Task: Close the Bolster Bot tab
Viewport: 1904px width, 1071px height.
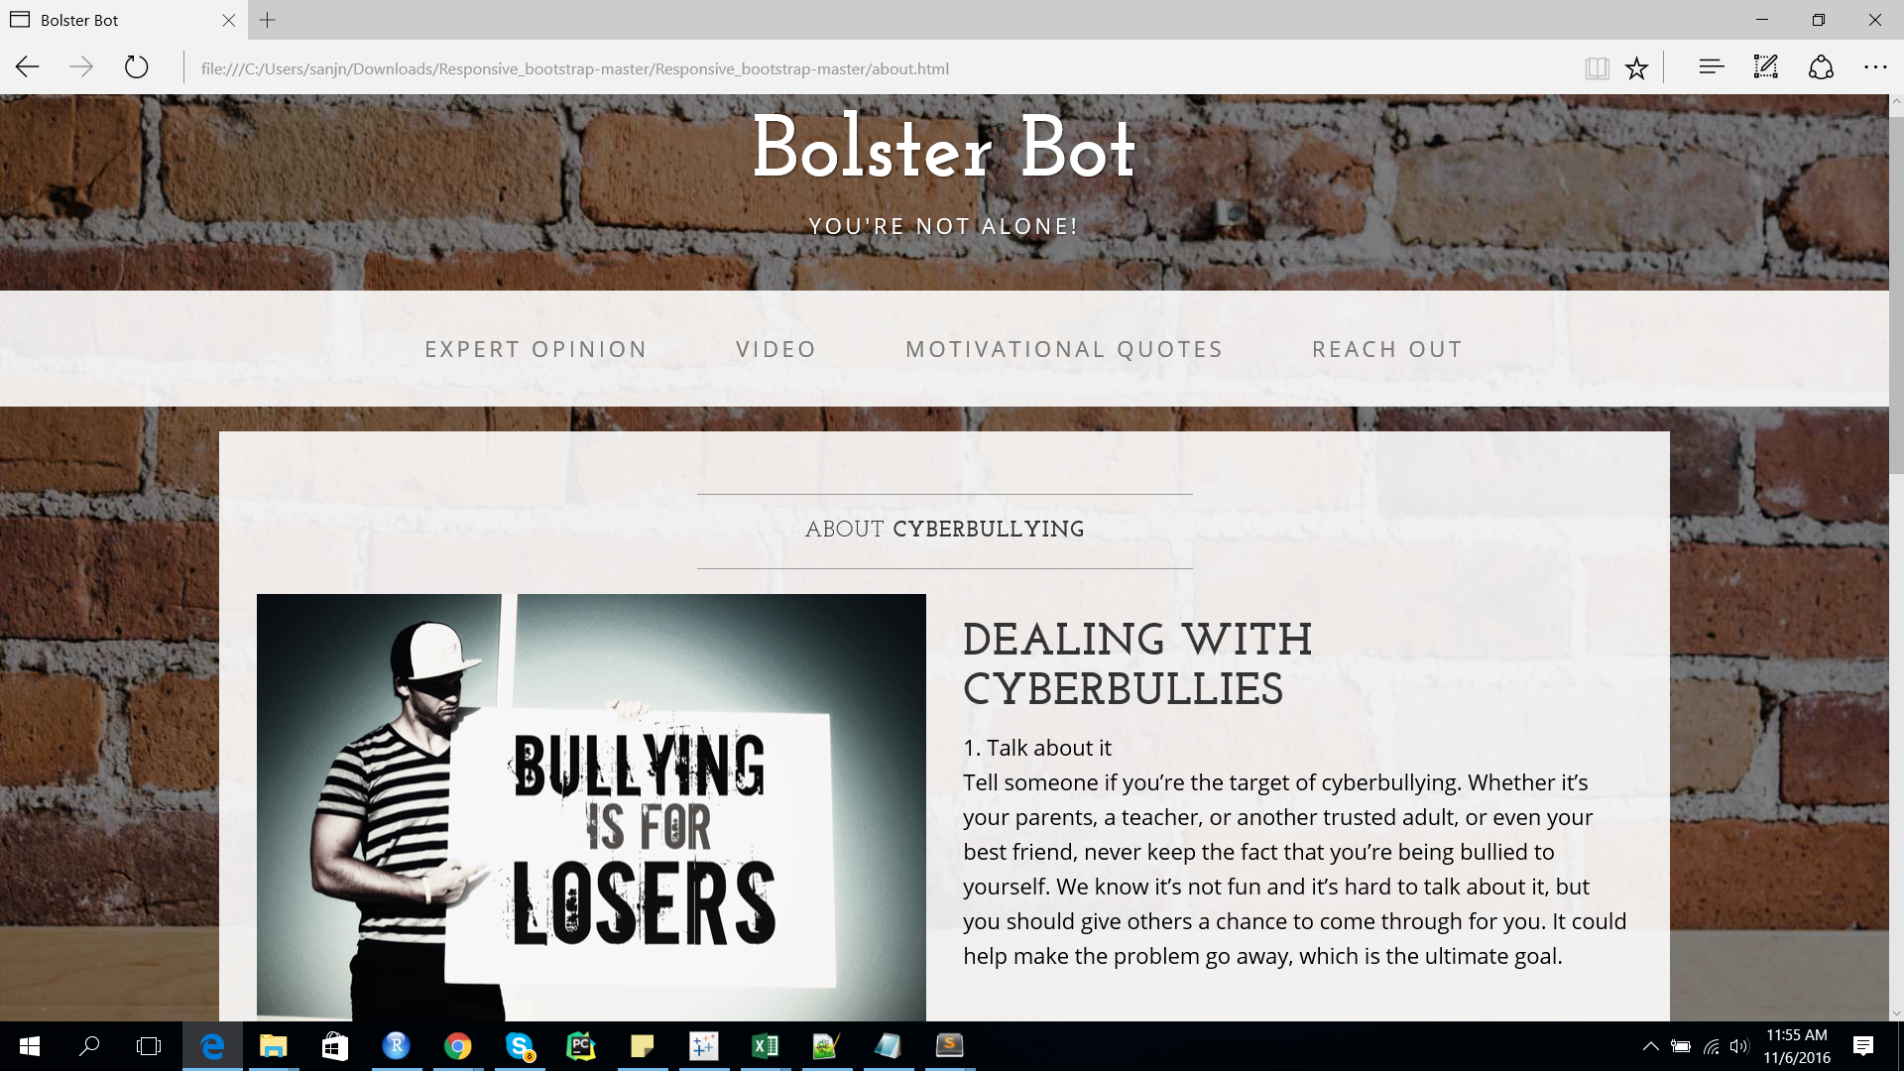Action: [229, 20]
